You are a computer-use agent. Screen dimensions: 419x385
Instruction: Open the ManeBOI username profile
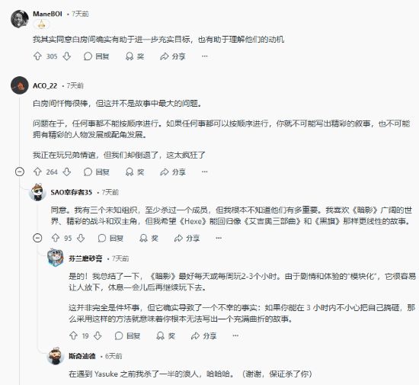(x=47, y=14)
